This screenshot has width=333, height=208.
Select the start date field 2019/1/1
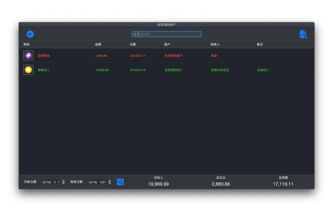(x=51, y=182)
